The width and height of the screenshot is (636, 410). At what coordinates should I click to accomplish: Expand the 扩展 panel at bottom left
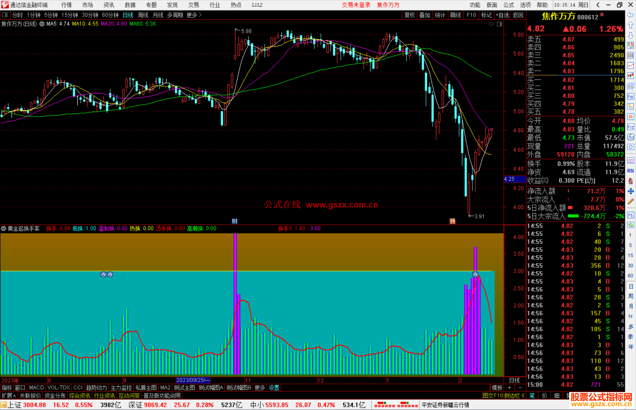click(9, 396)
